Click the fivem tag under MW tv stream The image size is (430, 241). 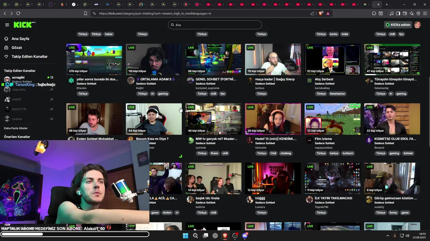click(x=214, y=153)
